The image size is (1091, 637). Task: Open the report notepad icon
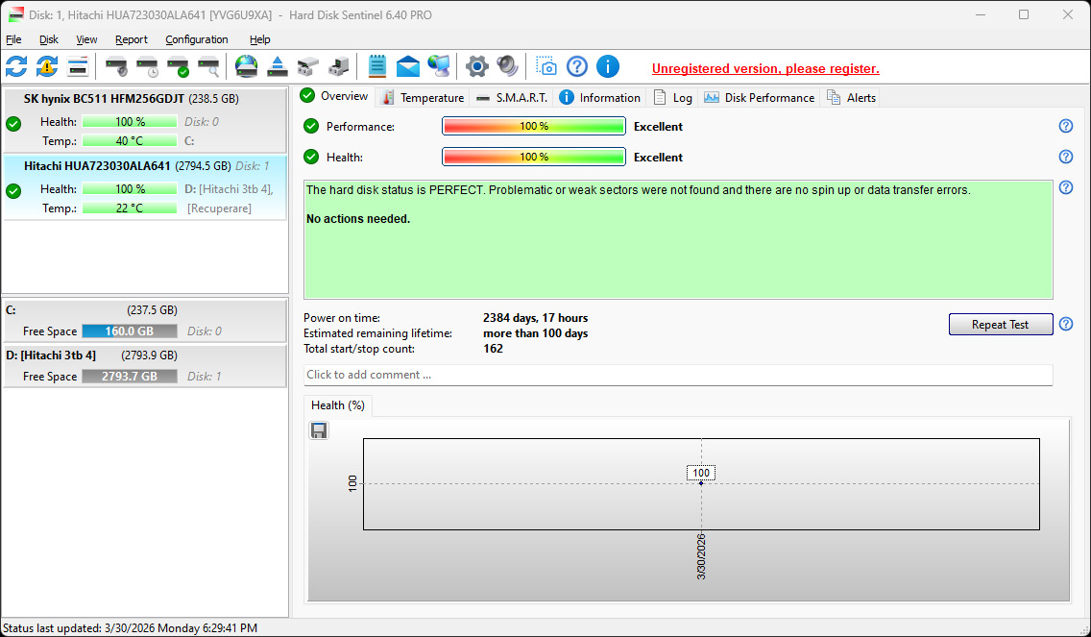click(x=377, y=67)
